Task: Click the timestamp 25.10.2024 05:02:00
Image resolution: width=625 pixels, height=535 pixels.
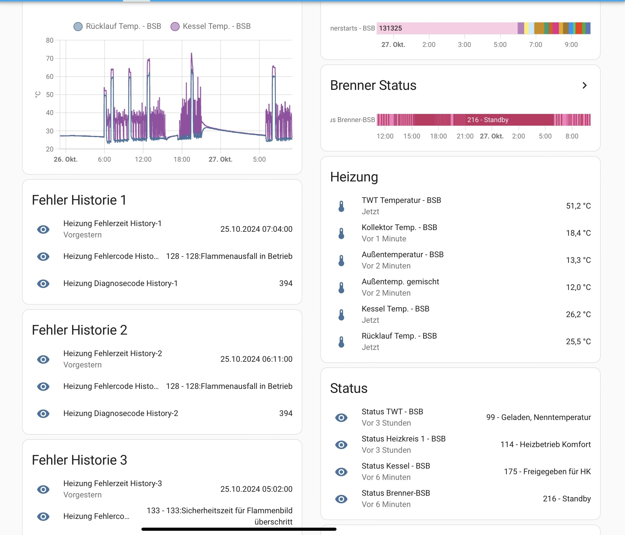Action: tap(257, 489)
